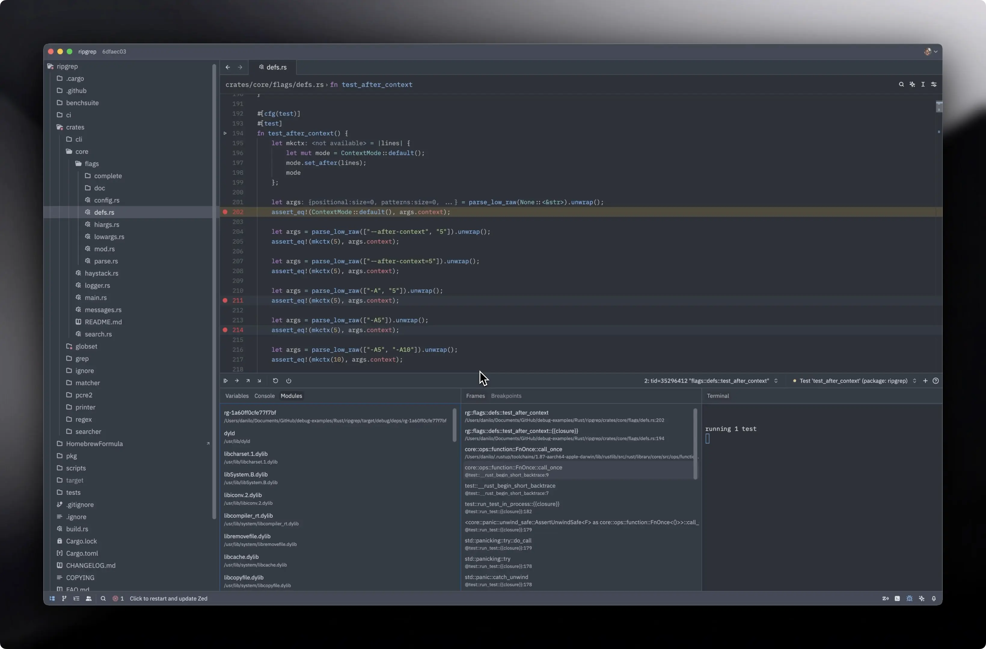
Task: Open the debug session selector dropdown
Action: (854, 381)
